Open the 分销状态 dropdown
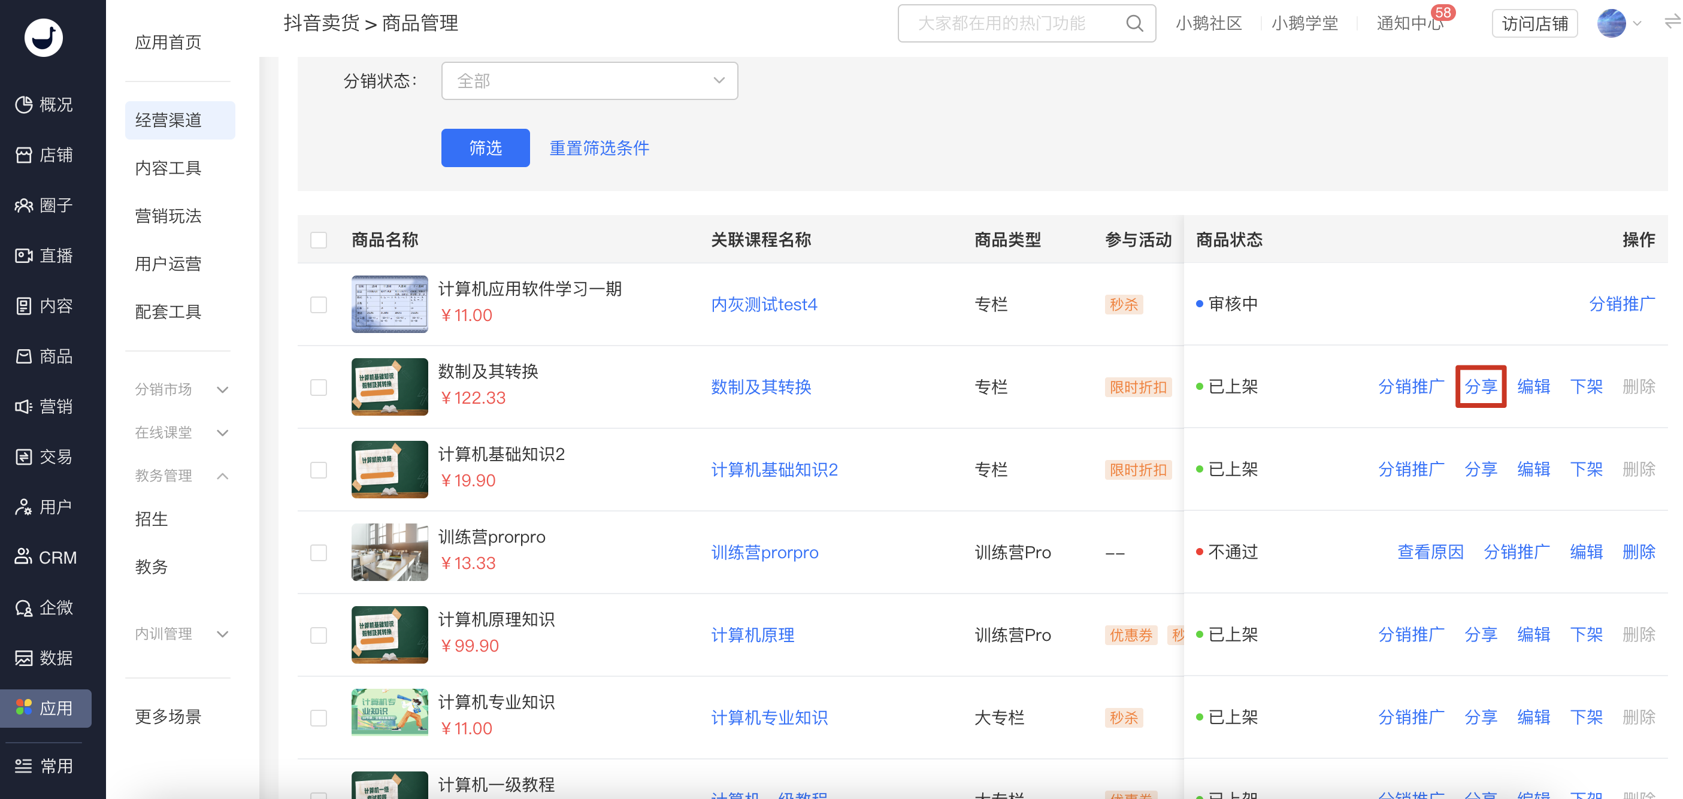Image resolution: width=1683 pixels, height=799 pixels. coord(589,81)
